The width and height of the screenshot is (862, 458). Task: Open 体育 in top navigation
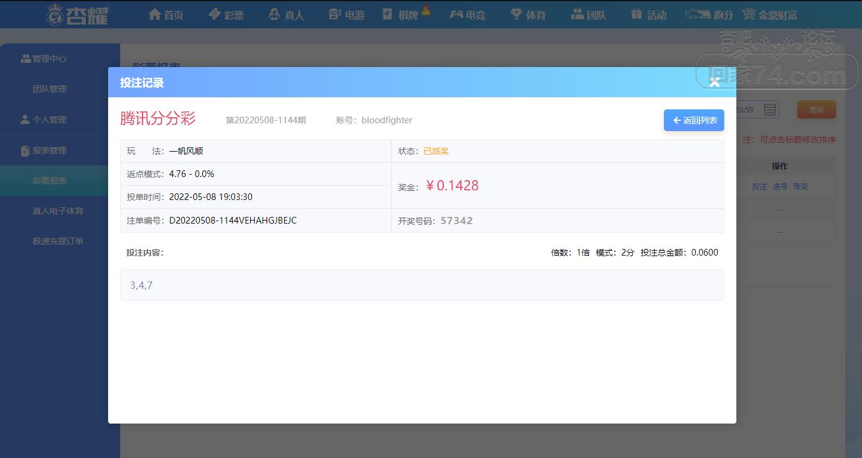[536, 15]
